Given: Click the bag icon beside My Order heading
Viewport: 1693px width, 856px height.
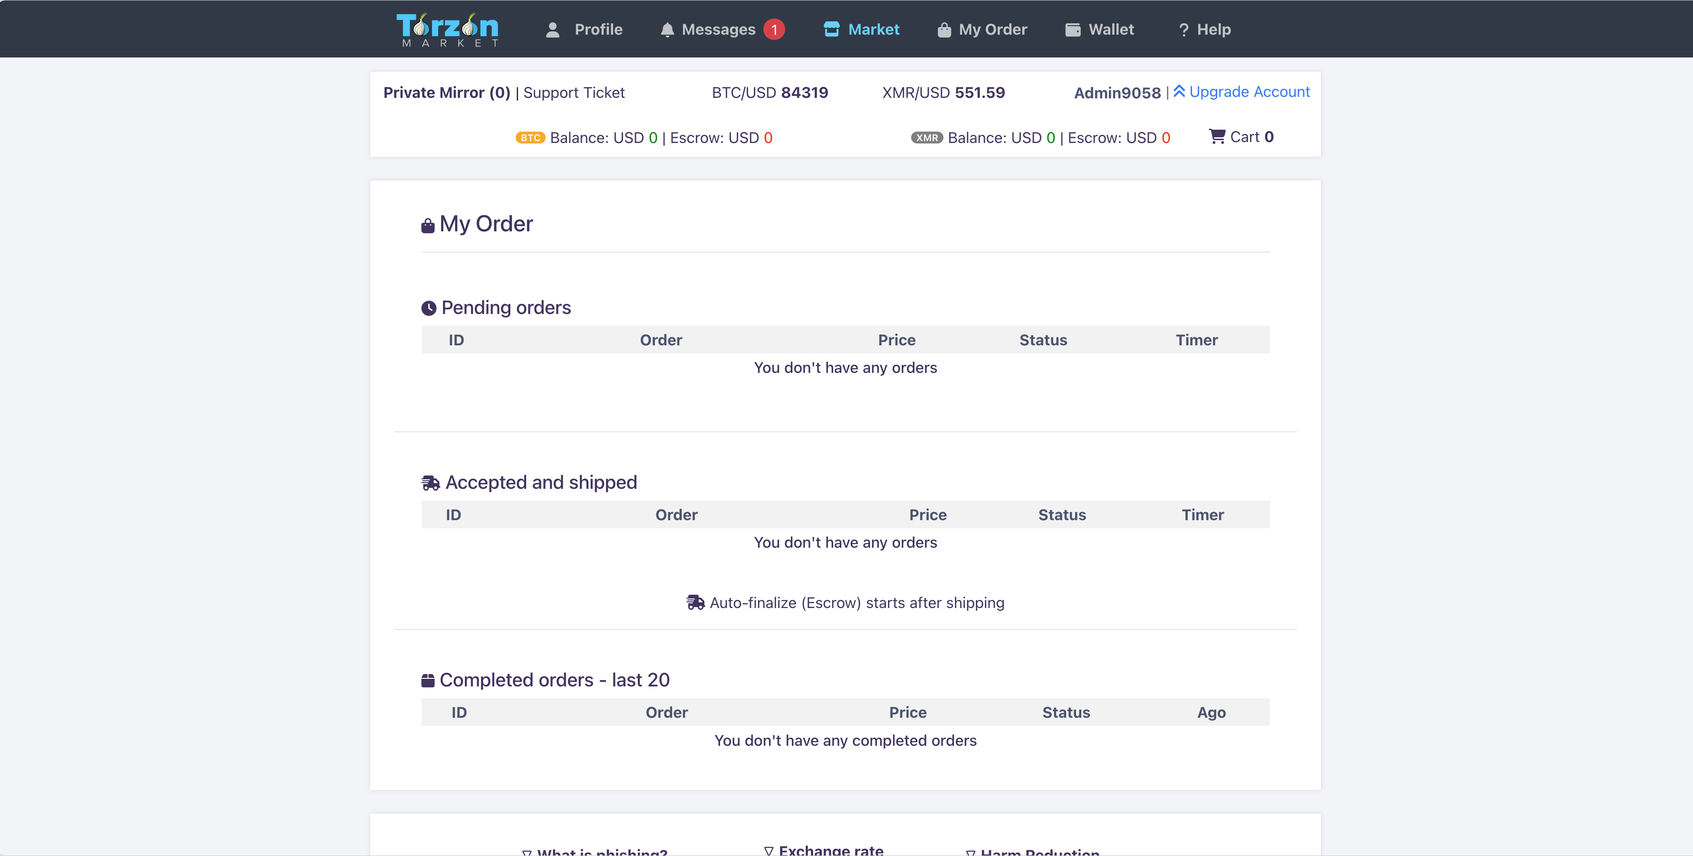Looking at the screenshot, I should pos(428,225).
